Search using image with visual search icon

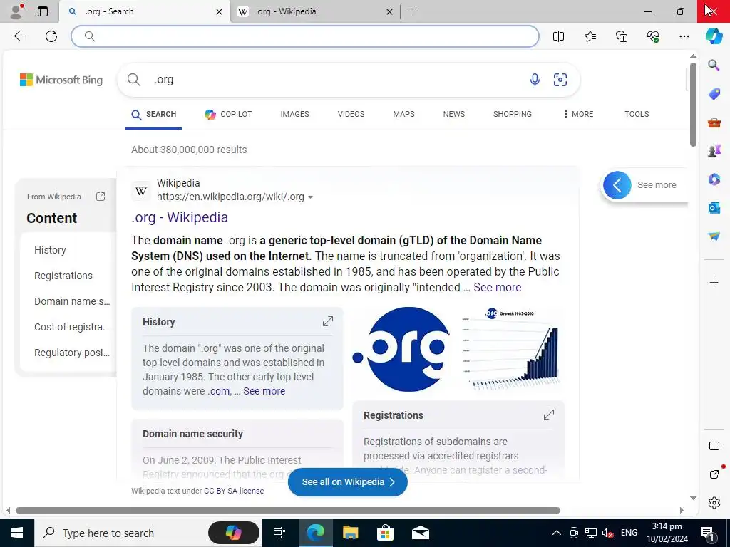(560, 80)
